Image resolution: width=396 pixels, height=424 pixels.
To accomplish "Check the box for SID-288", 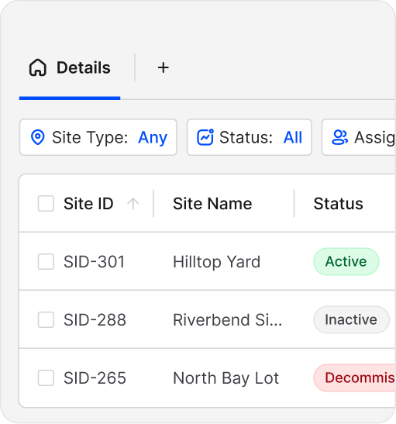I will (x=46, y=319).
